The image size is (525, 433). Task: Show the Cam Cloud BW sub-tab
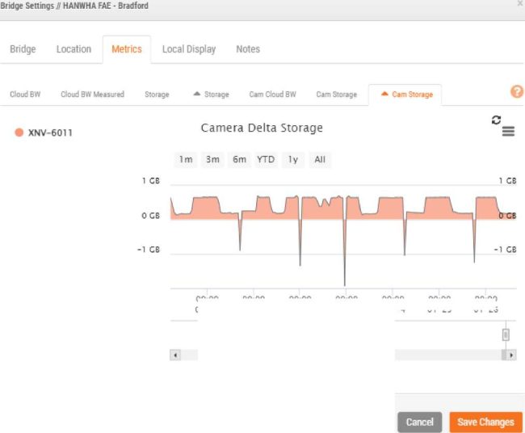[272, 95]
